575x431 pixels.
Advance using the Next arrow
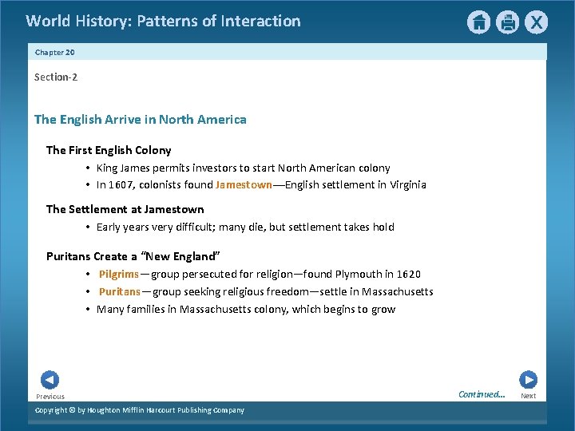(528, 379)
